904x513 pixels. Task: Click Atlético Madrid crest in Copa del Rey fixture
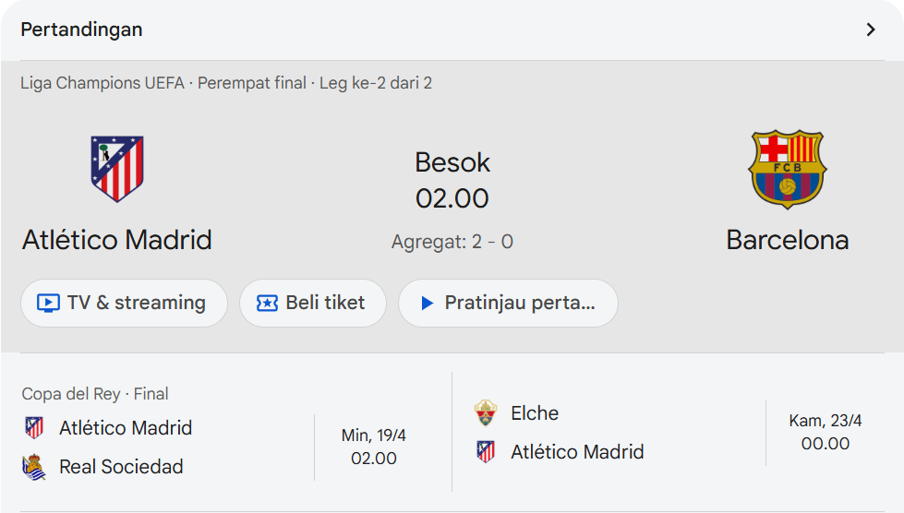tap(34, 428)
